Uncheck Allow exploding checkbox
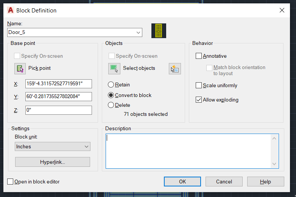The image size is (296, 197). [x=199, y=100]
